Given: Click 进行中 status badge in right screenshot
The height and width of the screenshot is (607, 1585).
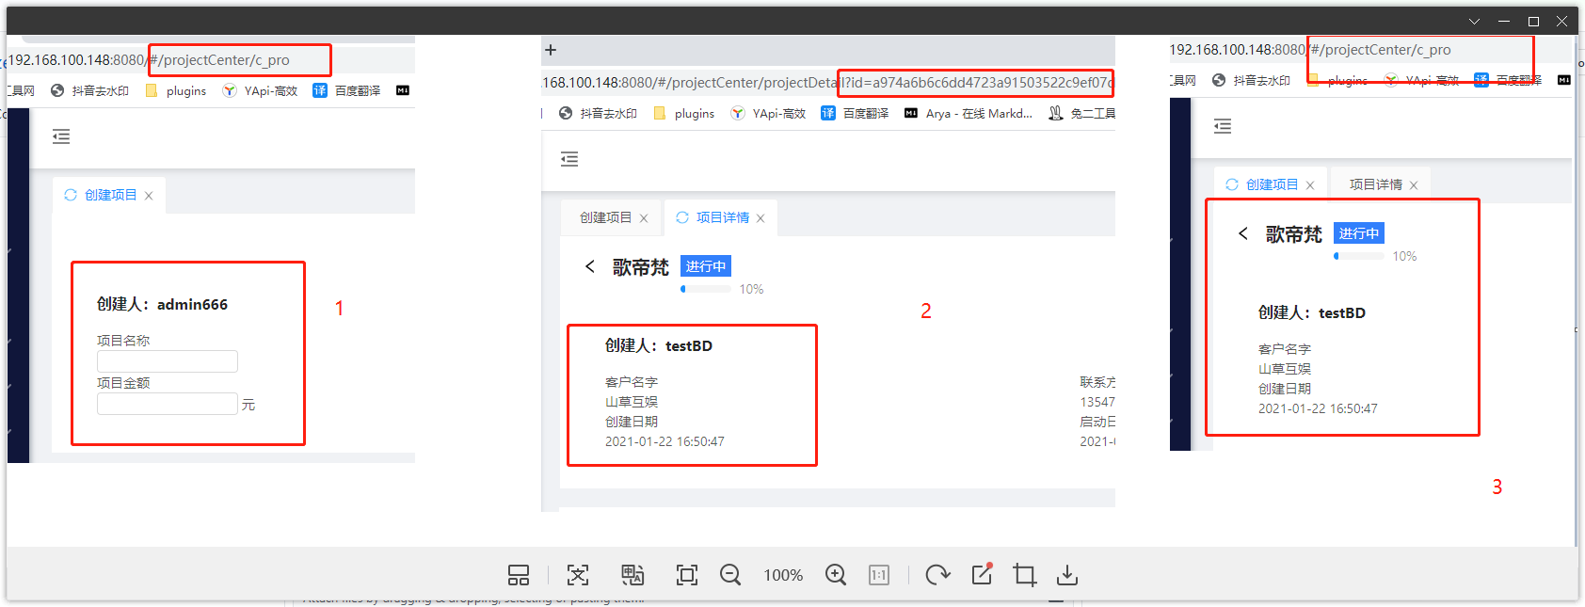Looking at the screenshot, I should (1359, 233).
